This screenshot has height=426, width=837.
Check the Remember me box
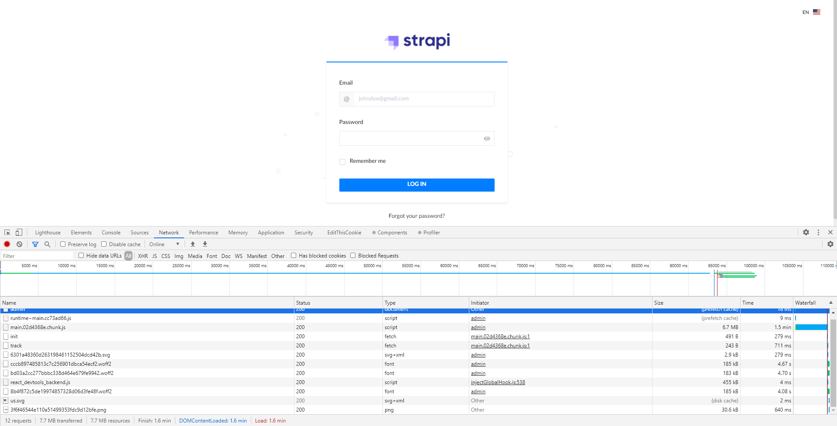(x=342, y=162)
